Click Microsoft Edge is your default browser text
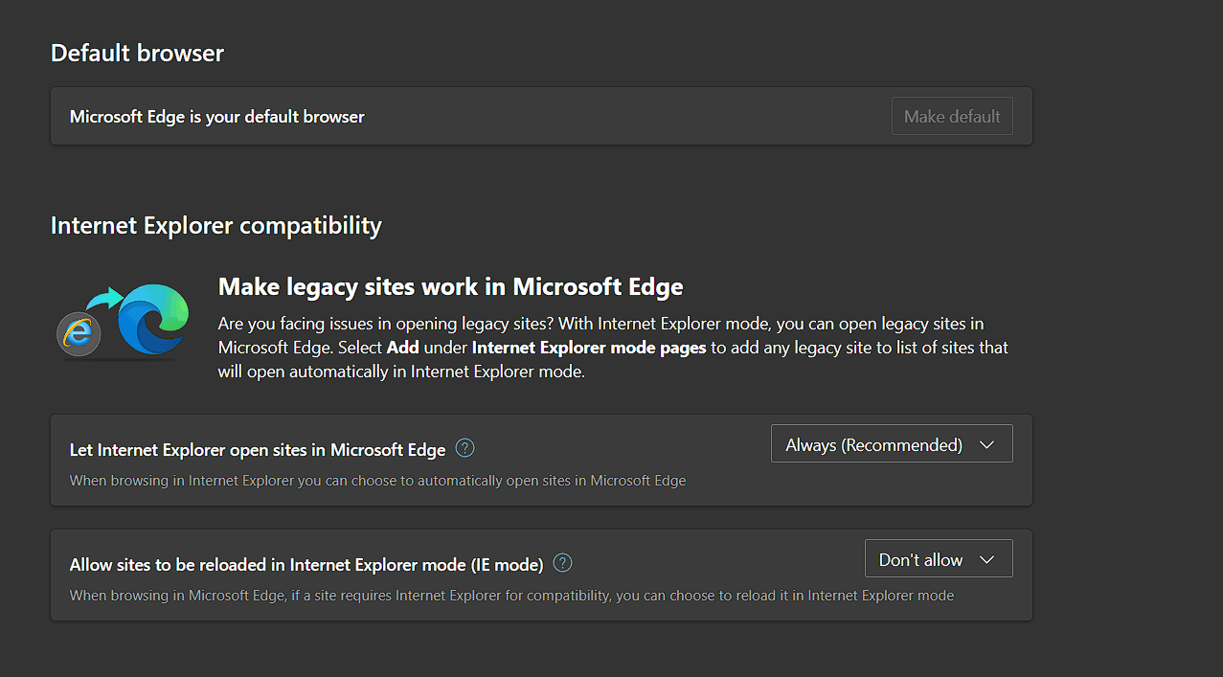Image resolution: width=1223 pixels, height=677 pixels. tap(216, 117)
